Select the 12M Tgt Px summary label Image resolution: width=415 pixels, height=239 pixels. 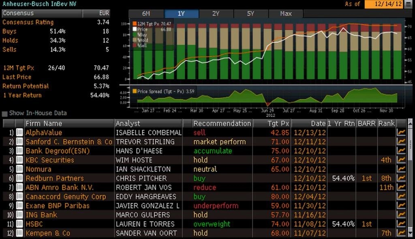(x=19, y=68)
